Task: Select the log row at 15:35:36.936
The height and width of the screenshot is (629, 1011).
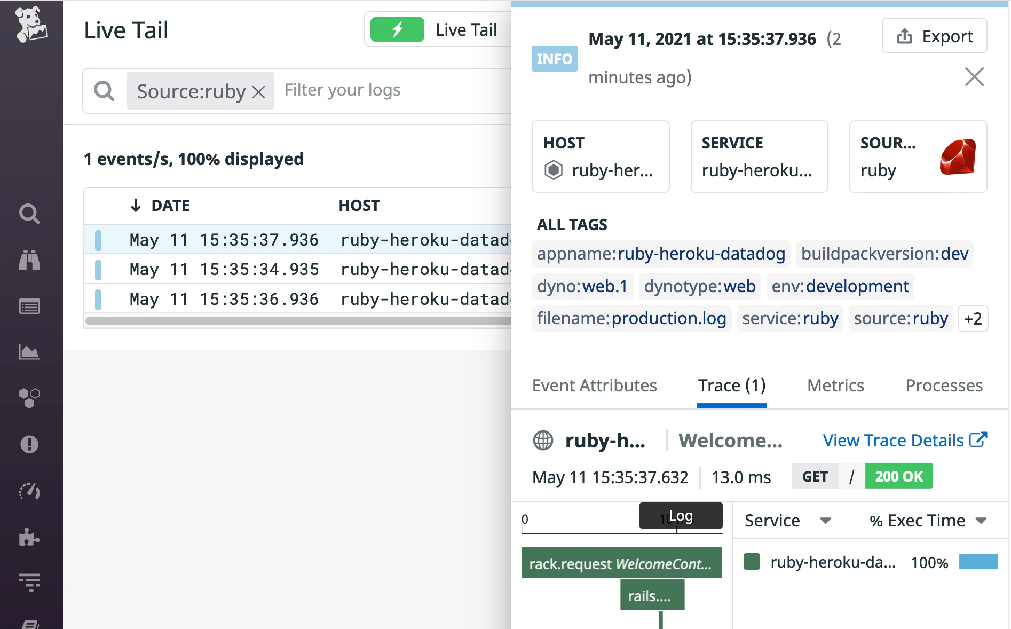Action: click(298, 299)
